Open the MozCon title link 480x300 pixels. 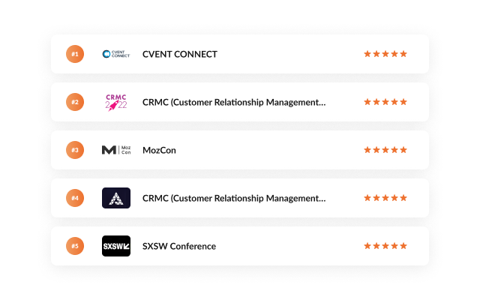(159, 150)
